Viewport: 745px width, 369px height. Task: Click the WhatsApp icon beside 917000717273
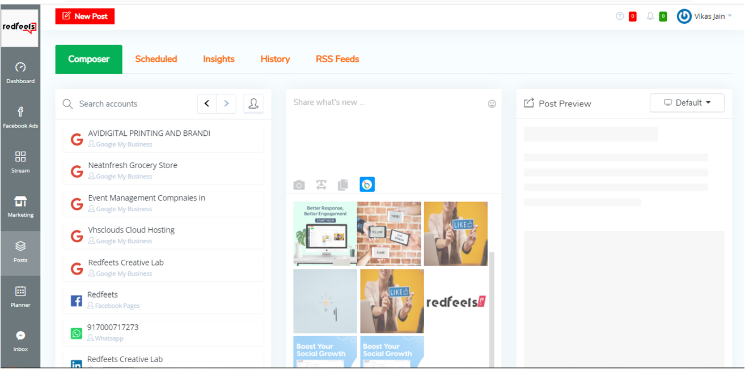coord(77,334)
